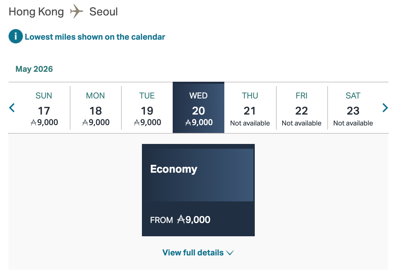396x279 pixels.
Task: Collapse the selected Wednesday 20 fare panel
Action: [x=198, y=107]
